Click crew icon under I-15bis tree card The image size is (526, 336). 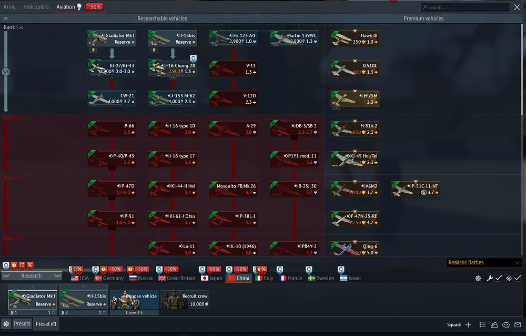coord(154,50)
